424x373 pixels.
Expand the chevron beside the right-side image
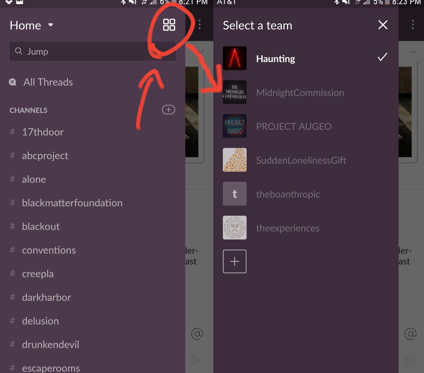point(414,51)
